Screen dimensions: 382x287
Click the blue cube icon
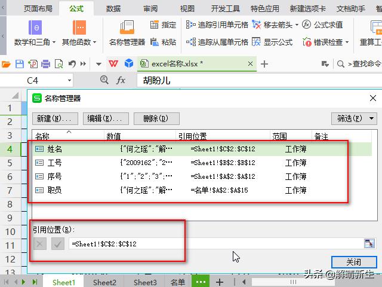point(129,63)
